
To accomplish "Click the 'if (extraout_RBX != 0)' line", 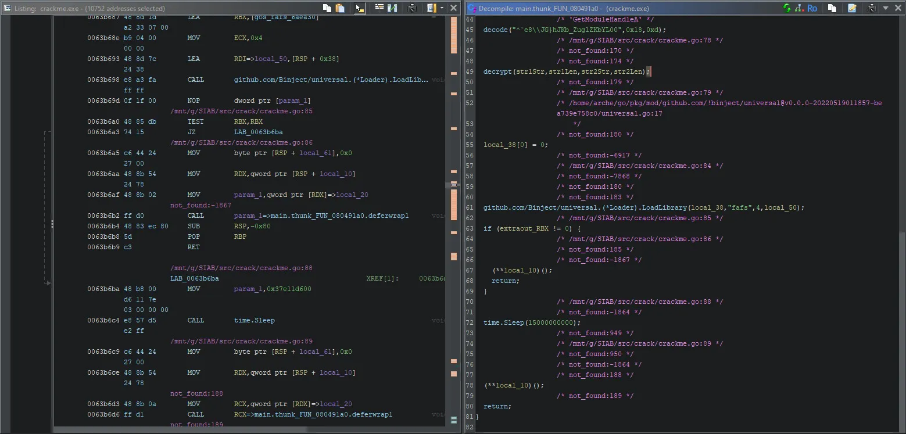I will click(x=532, y=228).
